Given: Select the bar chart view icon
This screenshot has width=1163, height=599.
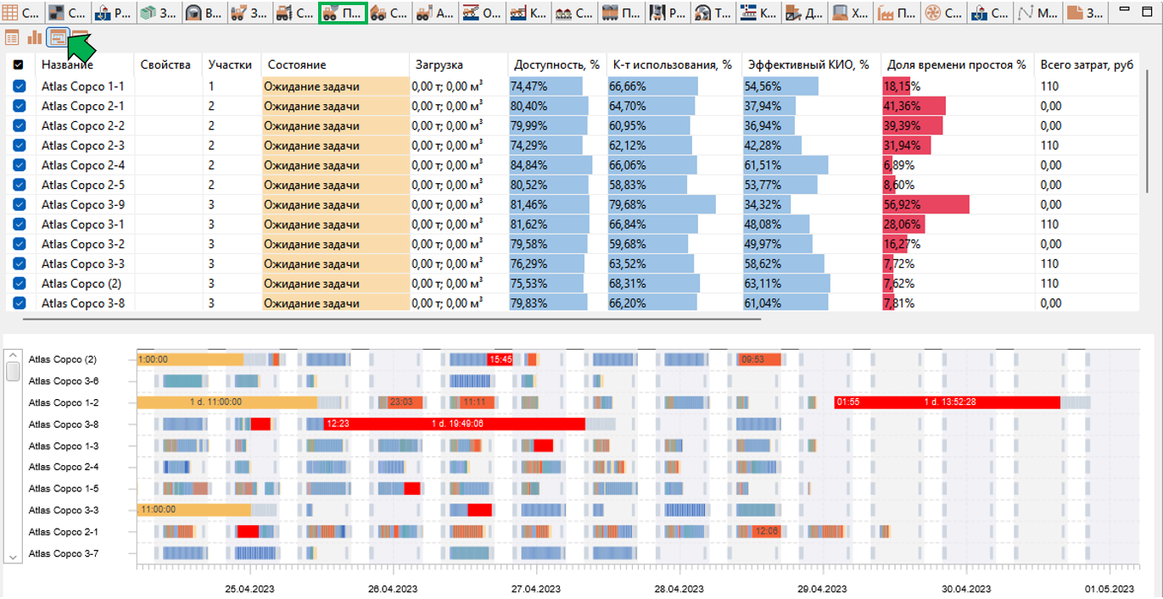Looking at the screenshot, I should [35, 37].
